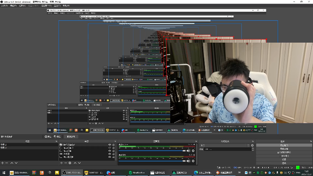The image size is (313, 176).
Task: Move selected source up with arrow icon
Action: [75, 163]
